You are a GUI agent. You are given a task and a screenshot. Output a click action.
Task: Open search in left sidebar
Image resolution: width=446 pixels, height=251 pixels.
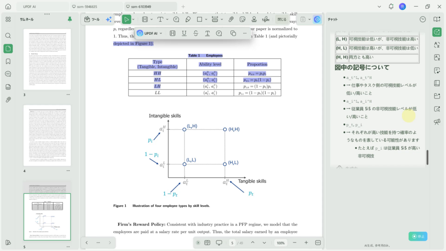click(8, 36)
